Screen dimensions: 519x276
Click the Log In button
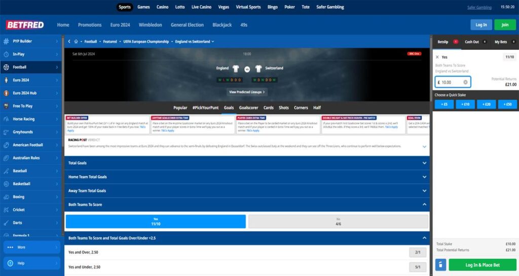tap(481, 25)
